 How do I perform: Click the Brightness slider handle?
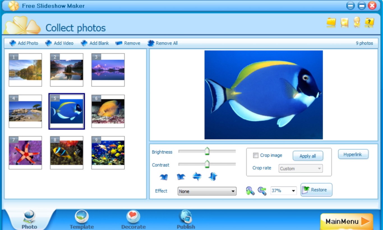(x=207, y=151)
